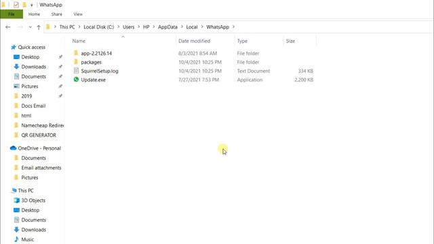The height and width of the screenshot is (244, 434).
Task: Open the html folder in navigation pane
Action: coord(26,116)
